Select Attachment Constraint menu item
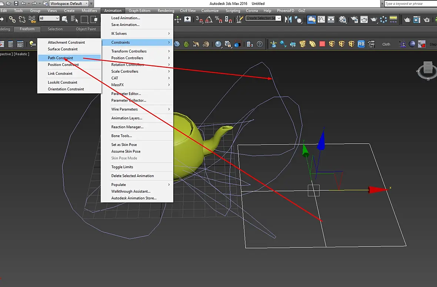Image resolution: width=437 pixels, height=287 pixels. coord(69,42)
